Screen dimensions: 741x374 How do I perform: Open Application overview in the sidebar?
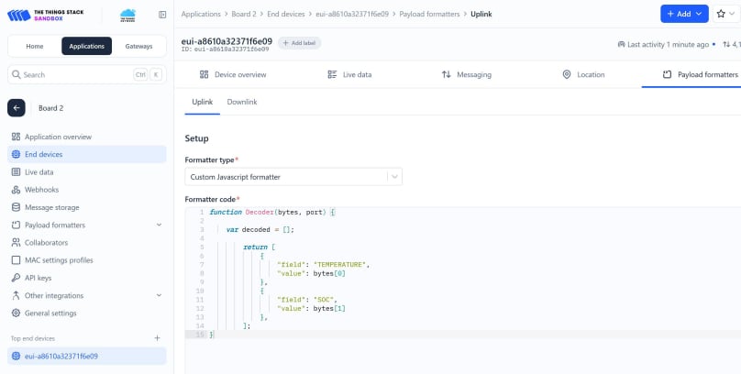coord(87,137)
